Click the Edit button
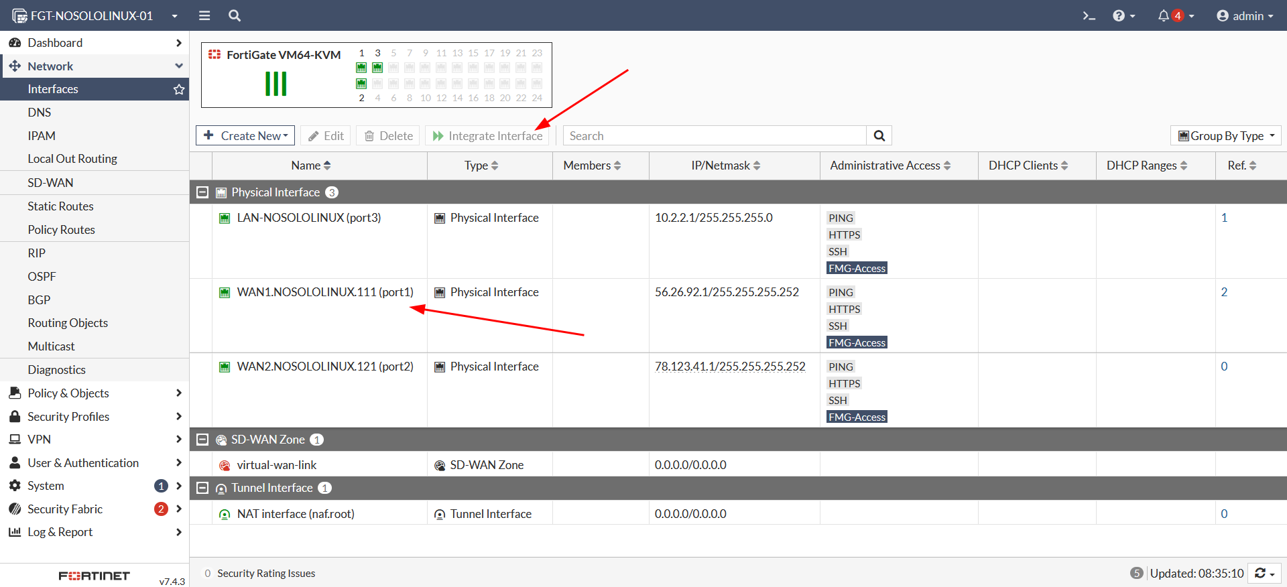1287x587 pixels. pos(326,135)
